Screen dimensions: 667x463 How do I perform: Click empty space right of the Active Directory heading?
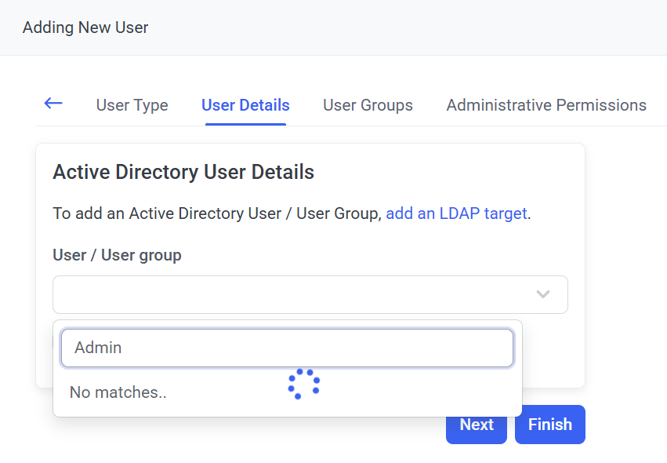click(447, 172)
